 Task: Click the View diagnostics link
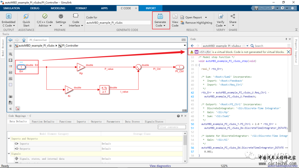pos(160,166)
